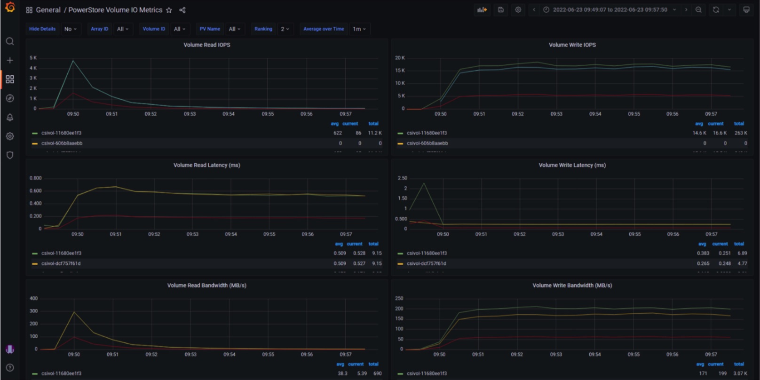Click Write Latency spike peak in the chart
Image resolution: width=760 pixels, height=380 pixels.
[x=424, y=183]
